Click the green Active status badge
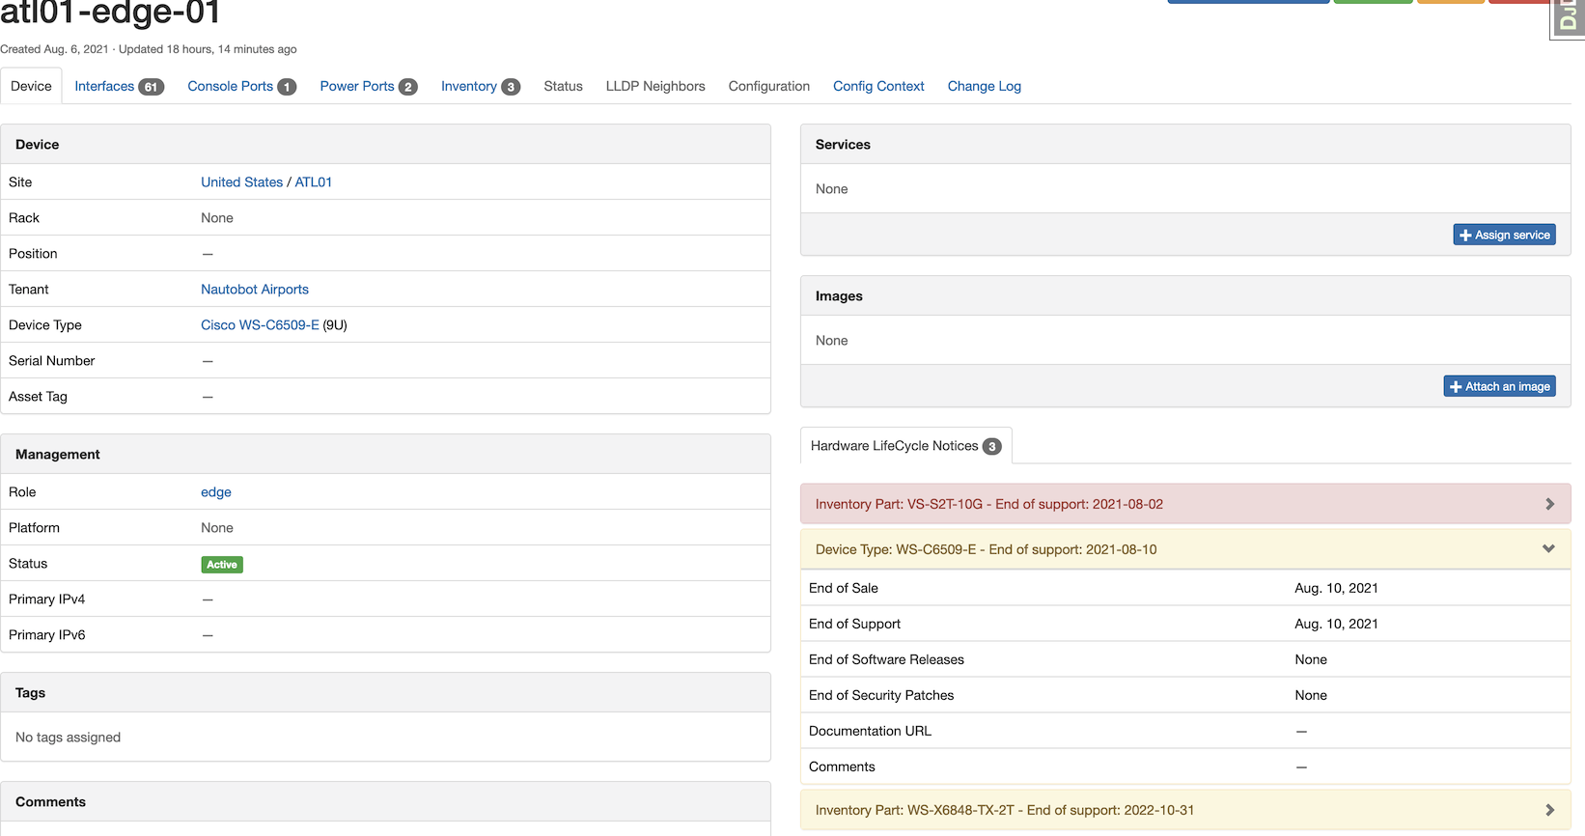 (222, 565)
